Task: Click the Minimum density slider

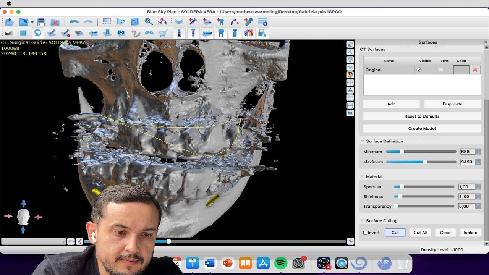Action: point(421,152)
